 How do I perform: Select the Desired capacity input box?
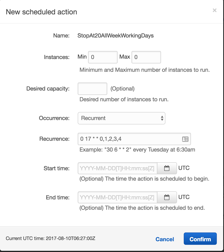[x=92, y=89]
